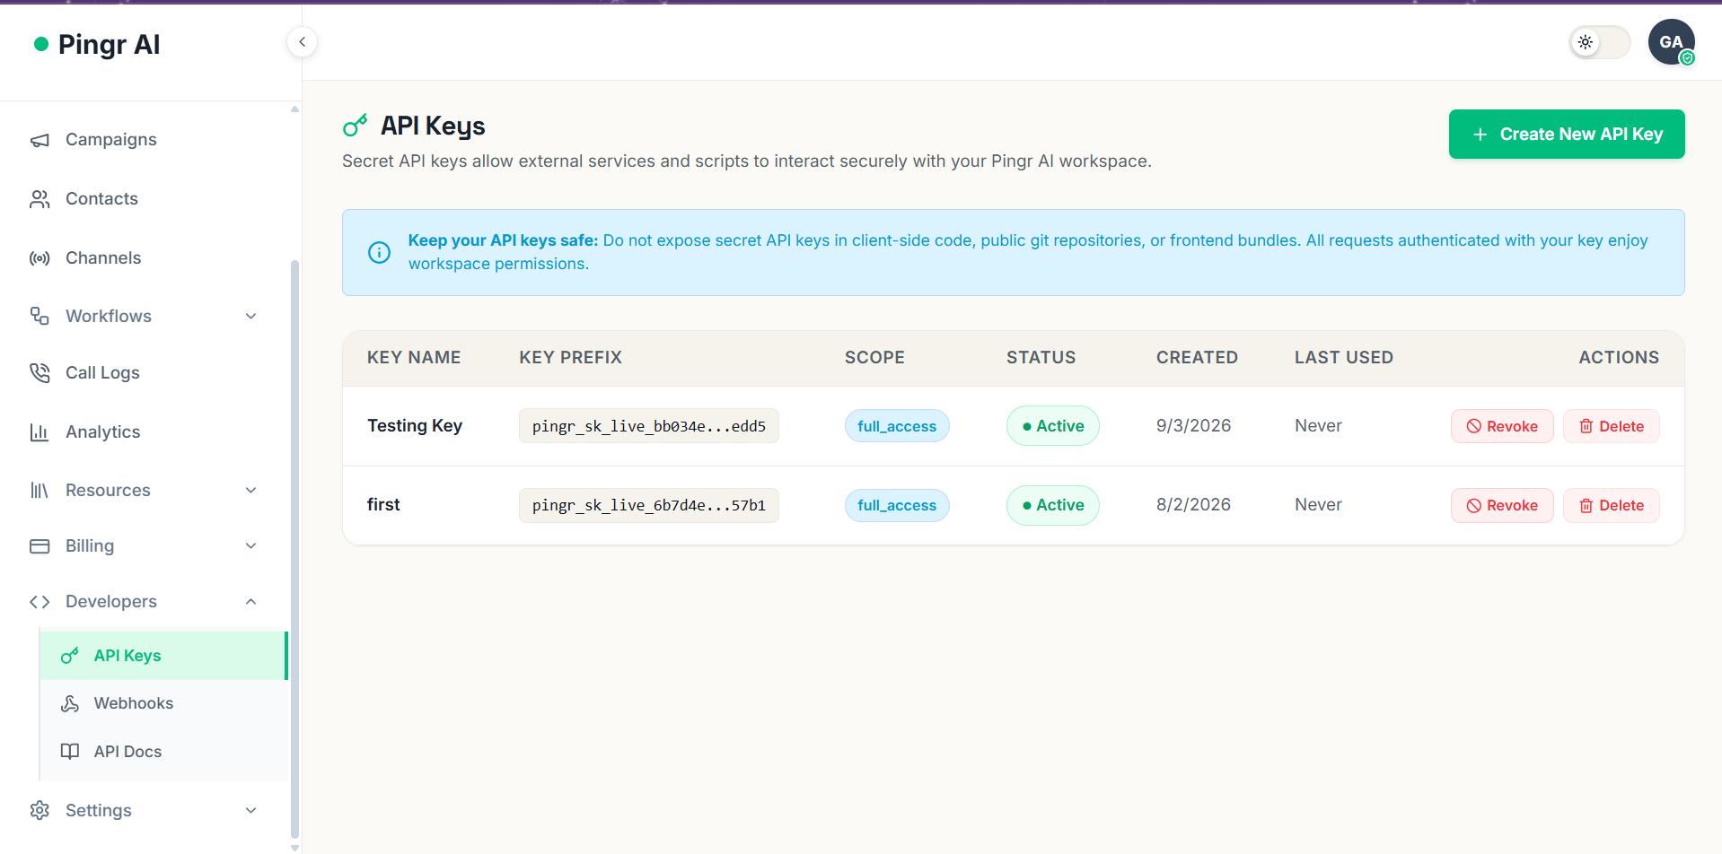Expand the Workflows submenu chevron
This screenshot has height=854, width=1722.
251,316
